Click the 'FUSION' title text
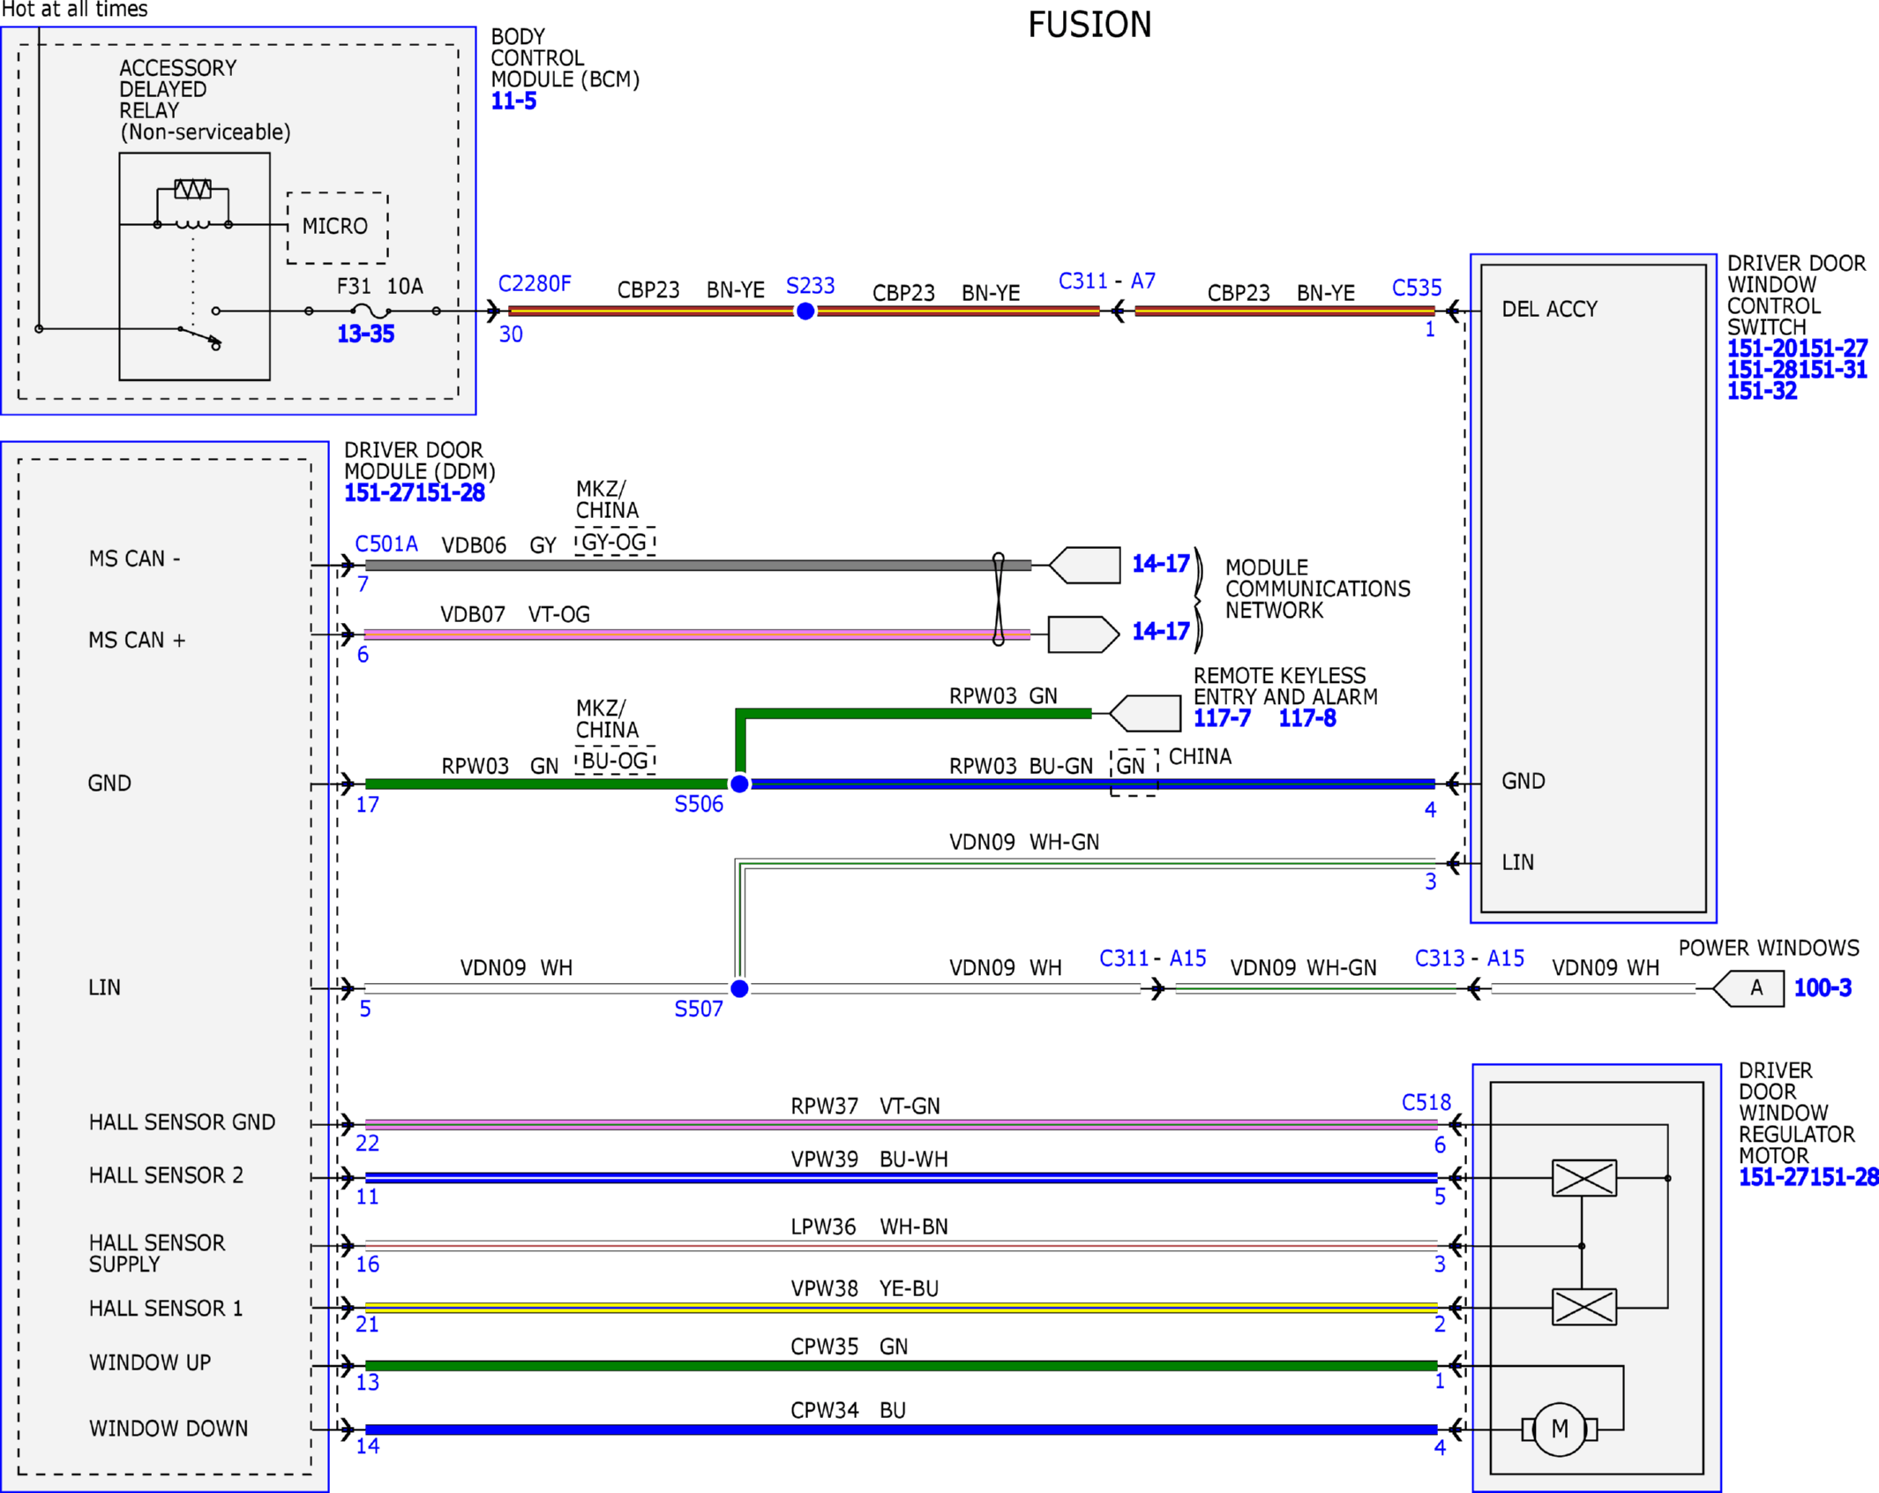This screenshot has width=1879, height=1493. (x=1089, y=25)
